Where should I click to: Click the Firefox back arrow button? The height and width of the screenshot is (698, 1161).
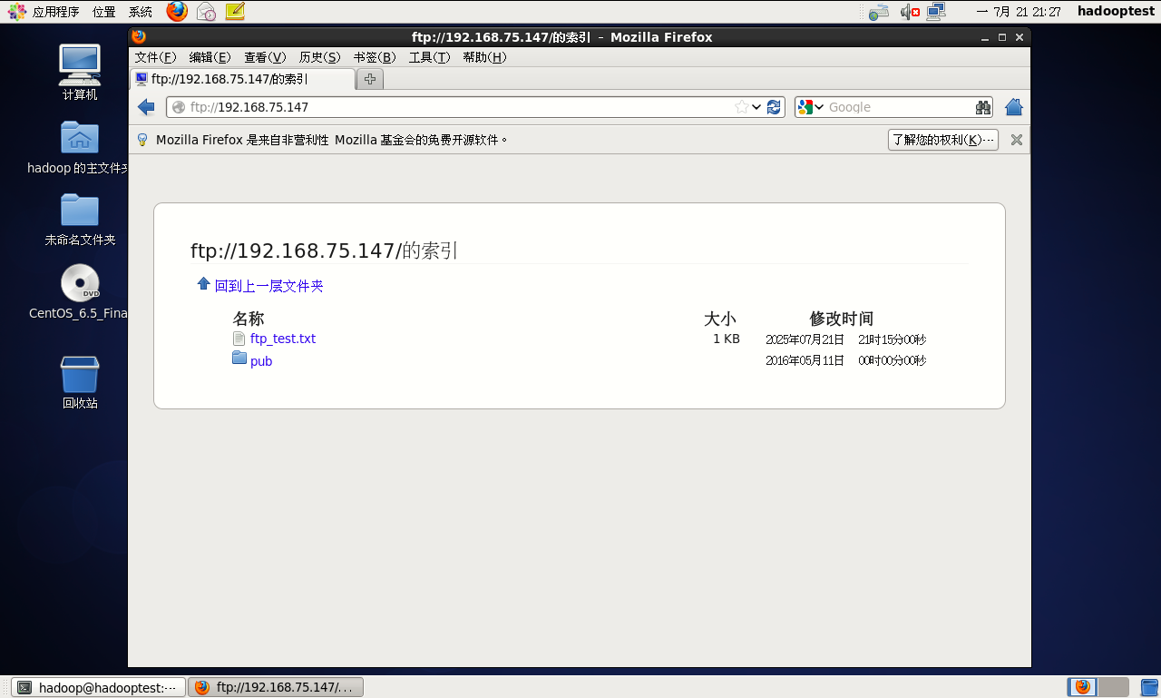[x=146, y=107]
